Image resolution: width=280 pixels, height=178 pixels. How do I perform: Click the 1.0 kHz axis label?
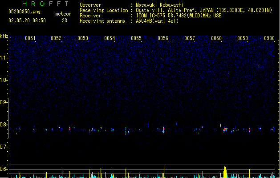(3, 80)
